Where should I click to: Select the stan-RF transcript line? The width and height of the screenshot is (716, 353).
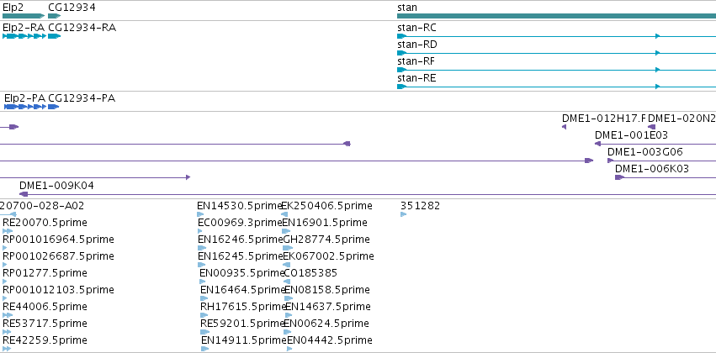point(557,70)
